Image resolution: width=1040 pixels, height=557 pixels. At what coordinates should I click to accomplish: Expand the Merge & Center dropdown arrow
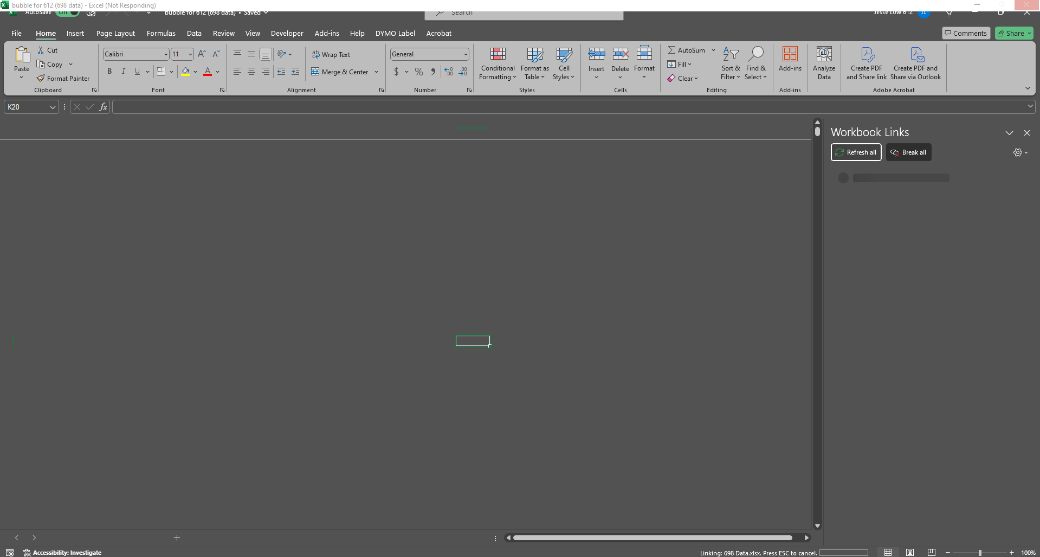click(376, 72)
